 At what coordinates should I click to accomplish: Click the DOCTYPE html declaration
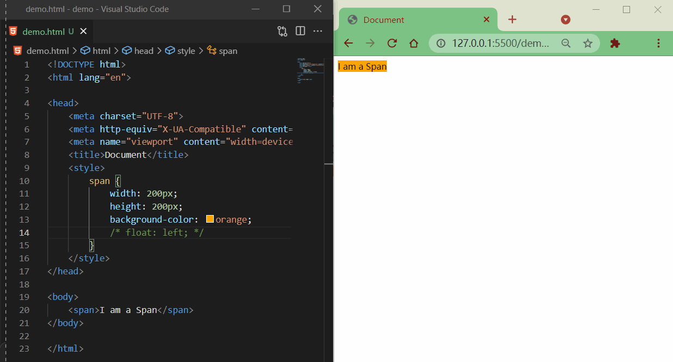click(x=87, y=64)
